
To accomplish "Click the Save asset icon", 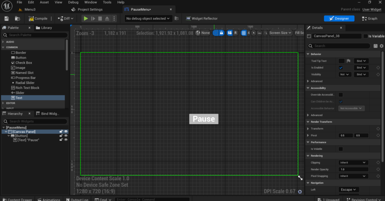I will 6,18.
